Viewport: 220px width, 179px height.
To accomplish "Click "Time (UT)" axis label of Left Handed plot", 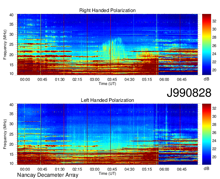I will pyautogui.click(x=107, y=173).
